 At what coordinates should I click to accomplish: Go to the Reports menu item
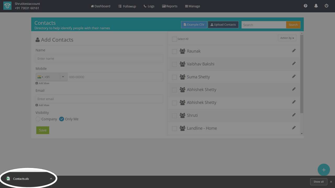click(170, 6)
